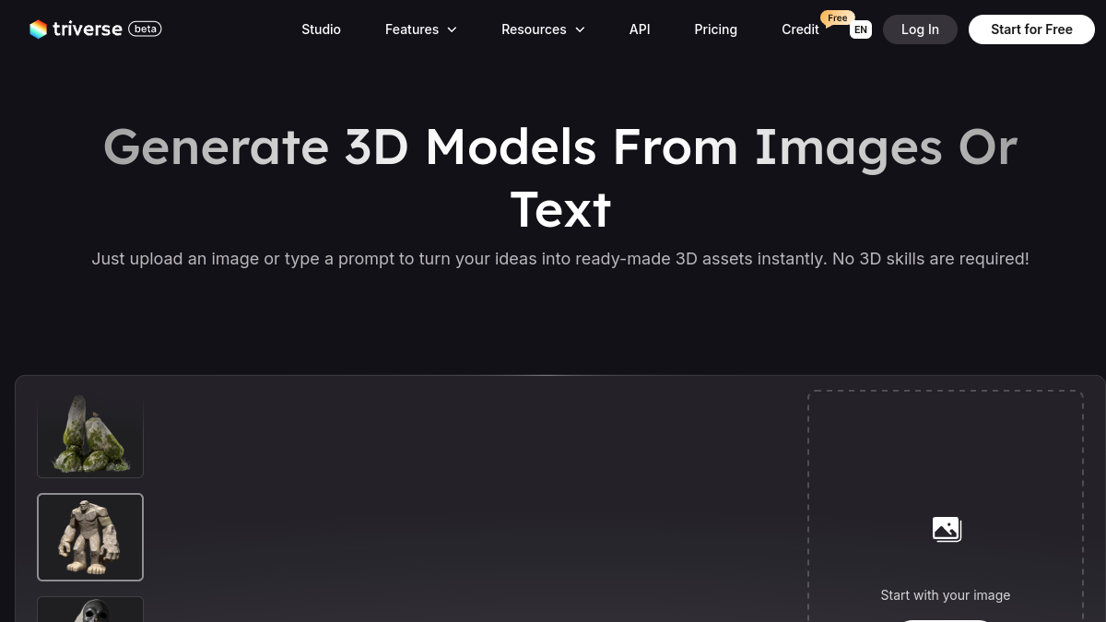Viewport: 1106px width, 622px height.
Task: Select the mossy rocks model thumbnail
Action: (90, 434)
